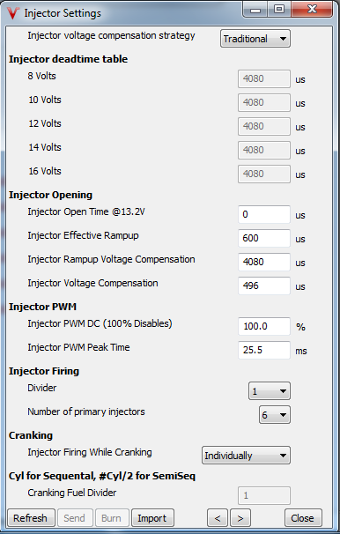Go to next page with > button
The width and height of the screenshot is (340, 534).
(240, 518)
